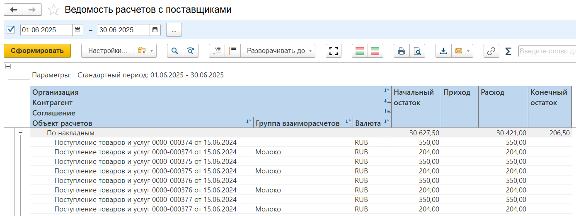576x216 pixels.
Task: Click the Сформировать button to generate report
Action: (37, 51)
